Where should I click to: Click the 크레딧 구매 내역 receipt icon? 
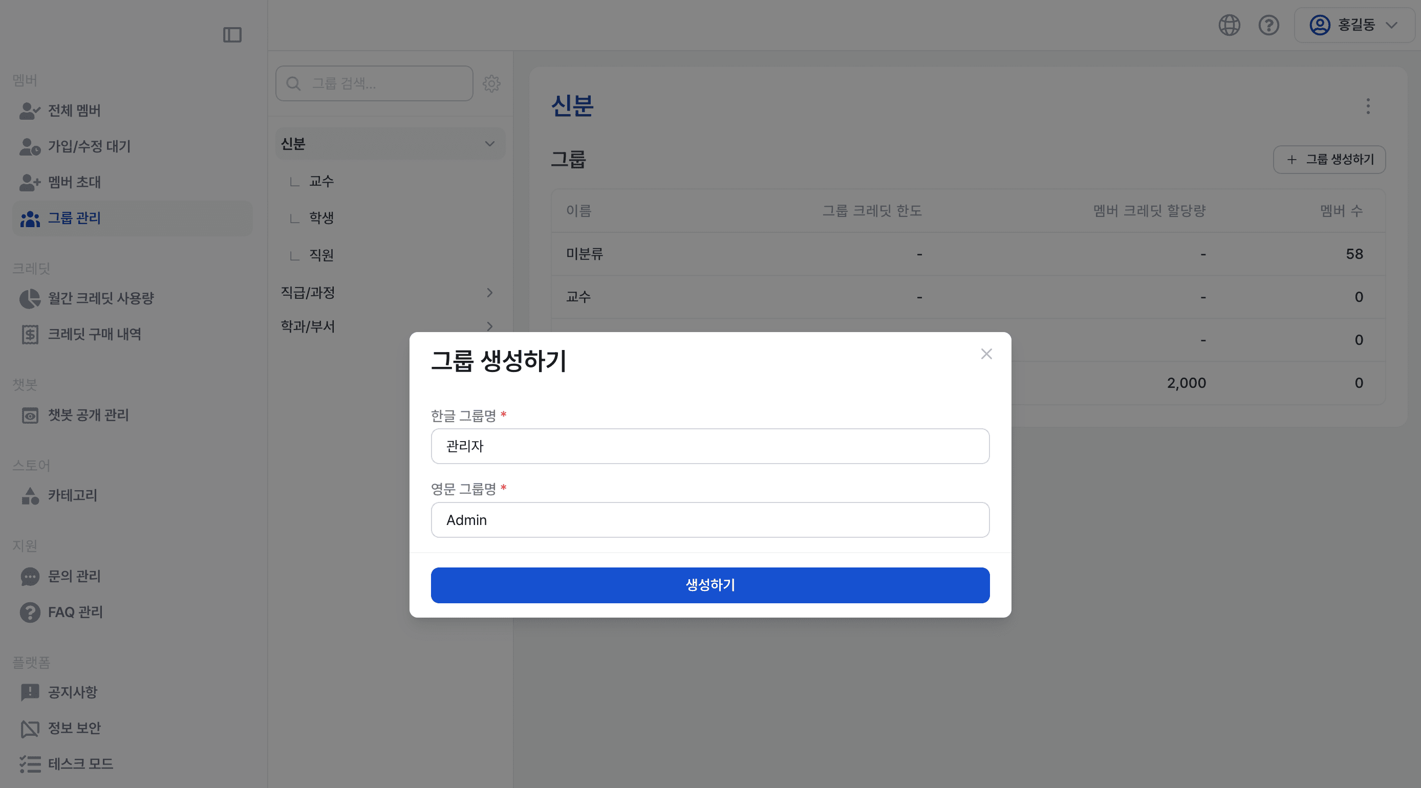point(30,334)
